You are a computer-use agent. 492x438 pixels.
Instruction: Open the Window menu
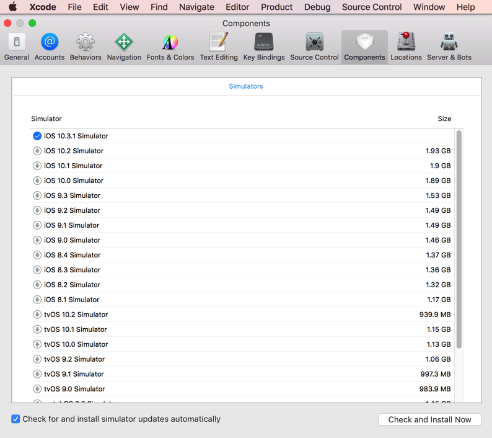click(429, 7)
